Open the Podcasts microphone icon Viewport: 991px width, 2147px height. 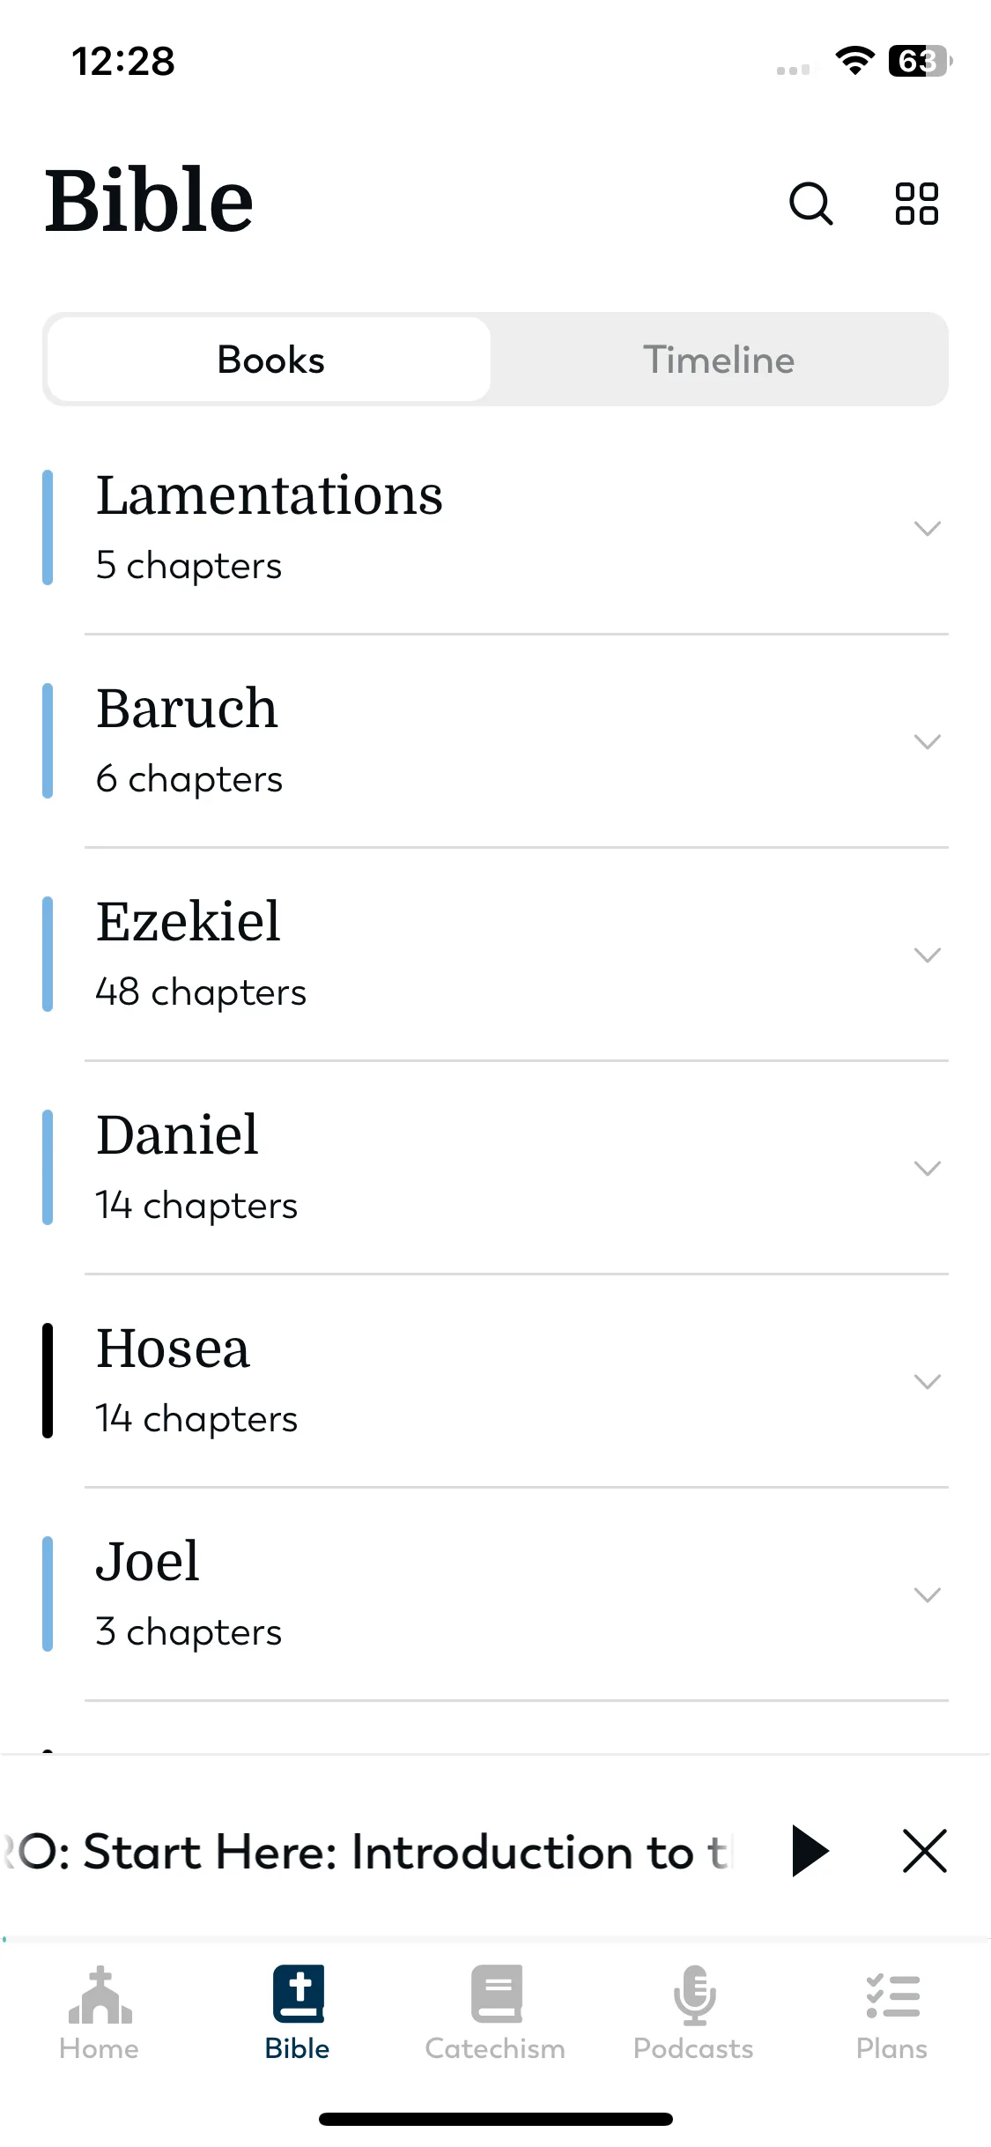694,1995
